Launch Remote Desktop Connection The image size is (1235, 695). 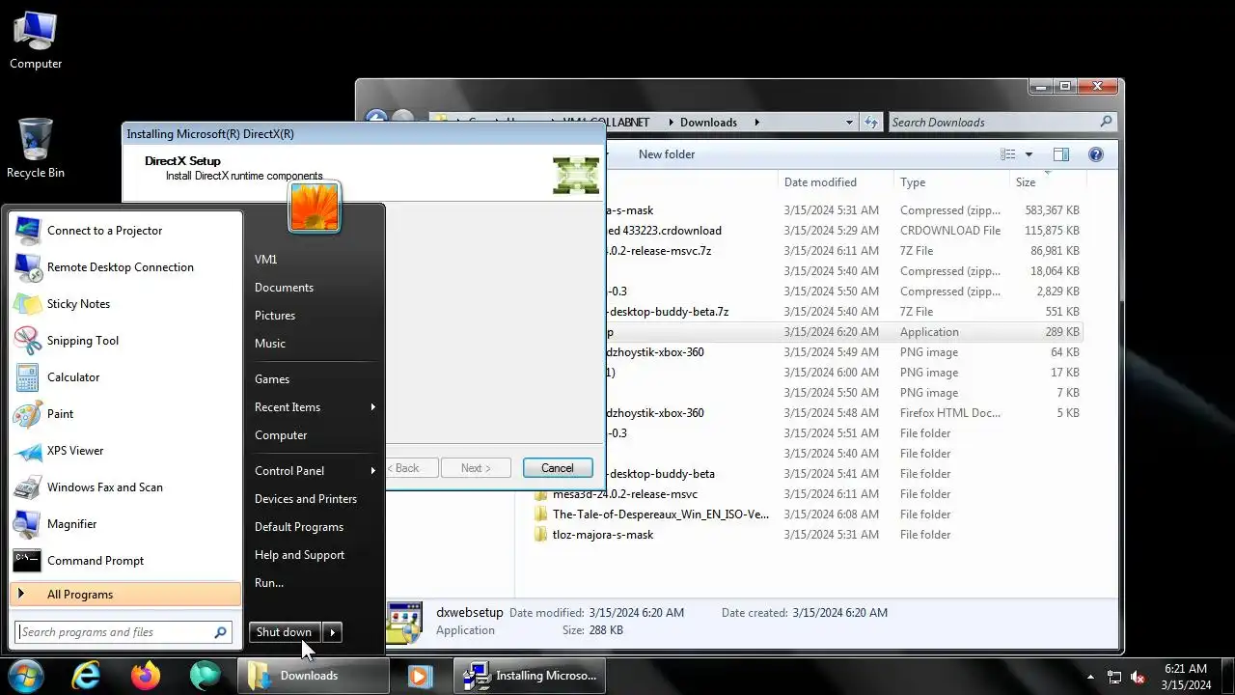pos(125,267)
